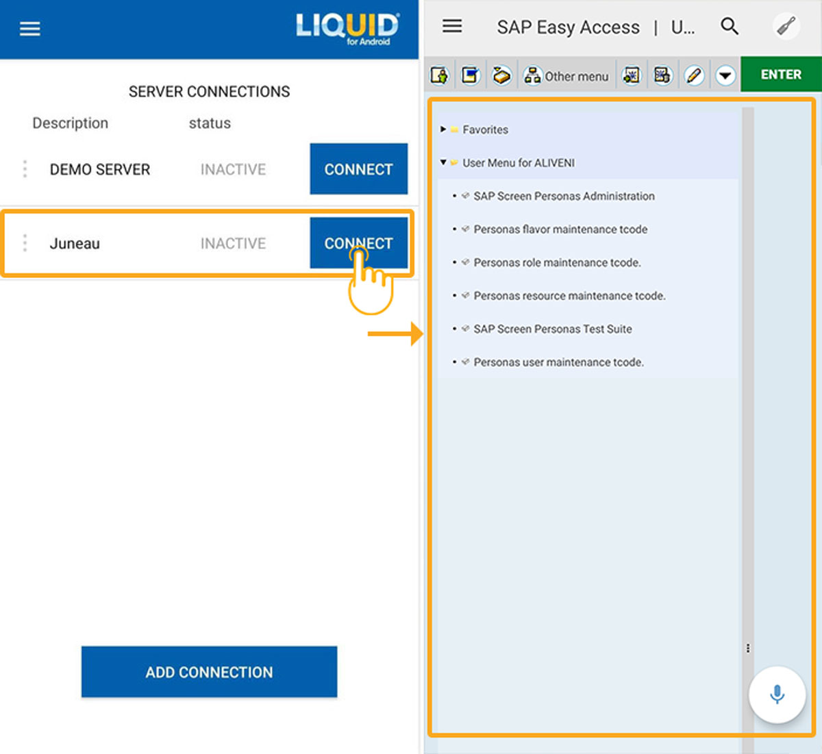Click the pencil Change Favorites icon
The width and height of the screenshot is (822, 754).
coord(694,75)
